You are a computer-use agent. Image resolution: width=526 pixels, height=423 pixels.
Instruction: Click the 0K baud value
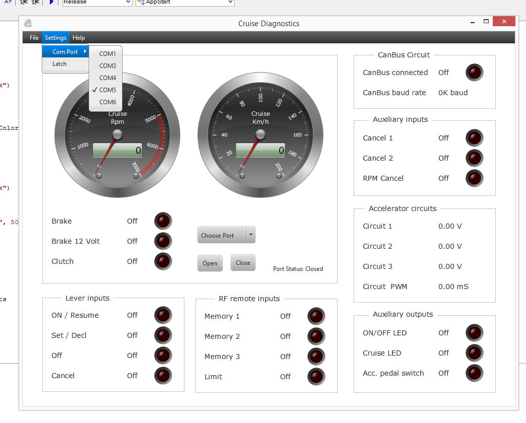point(453,93)
